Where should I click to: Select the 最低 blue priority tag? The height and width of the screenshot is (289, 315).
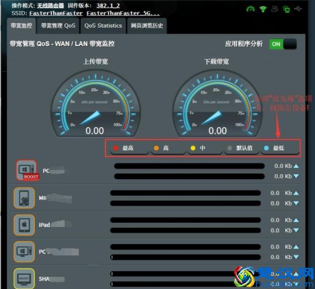(x=280, y=148)
